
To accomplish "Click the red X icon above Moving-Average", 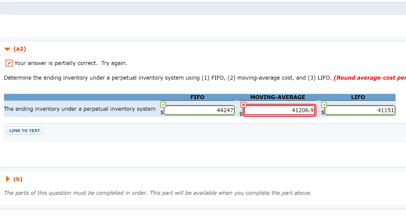I will [243, 104].
